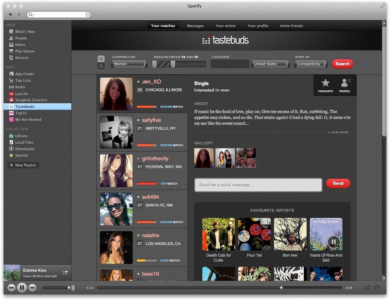Switch to the Messages tab
The image size is (390, 300).
click(195, 26)
